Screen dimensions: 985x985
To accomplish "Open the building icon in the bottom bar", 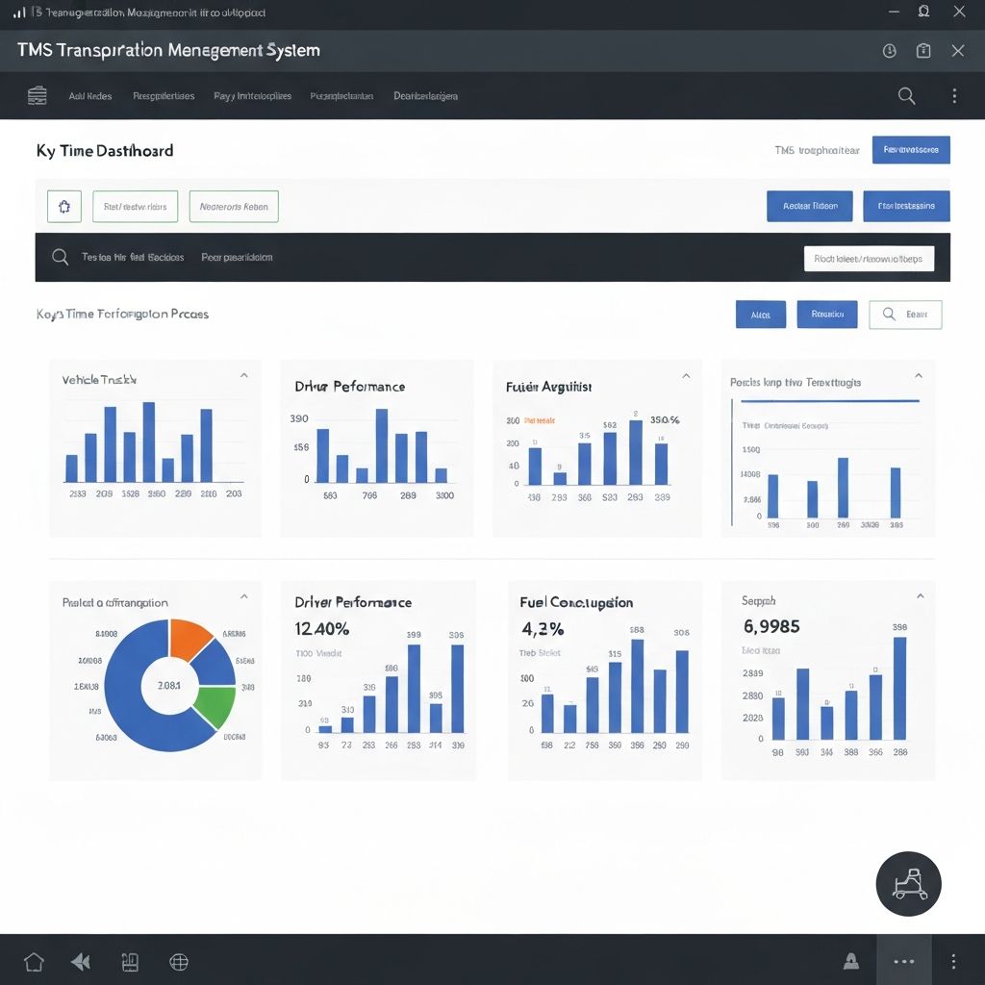I will pos(131,961).
